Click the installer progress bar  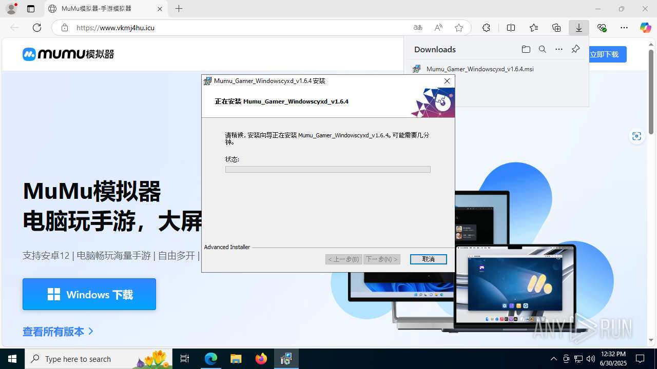click(327, 169)
